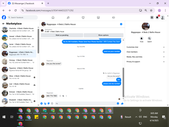Reply to the 860-778-7660 message
The width and height of the screenshot is (169, 127).
pyautogui.click(x=63, y=96)
